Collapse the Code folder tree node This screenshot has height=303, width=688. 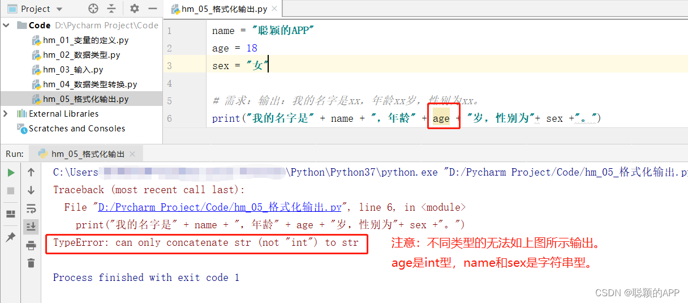[x=6, y=25]
